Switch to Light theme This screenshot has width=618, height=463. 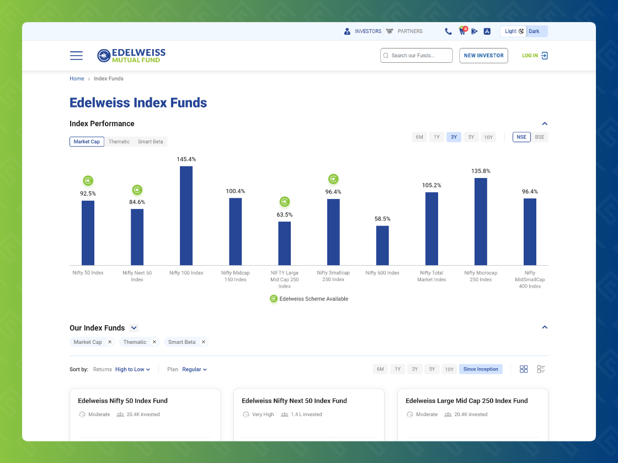click(514, 31)
